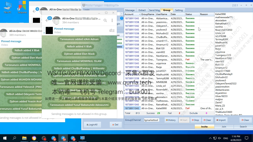This screenshot has width=253, height=142.
Task: Click blue help question mark icon
Action: [x=122, y=18]
